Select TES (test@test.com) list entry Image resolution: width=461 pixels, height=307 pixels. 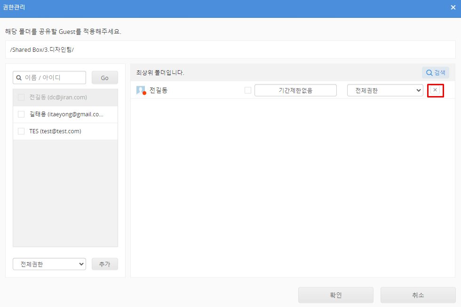point(55,131)
